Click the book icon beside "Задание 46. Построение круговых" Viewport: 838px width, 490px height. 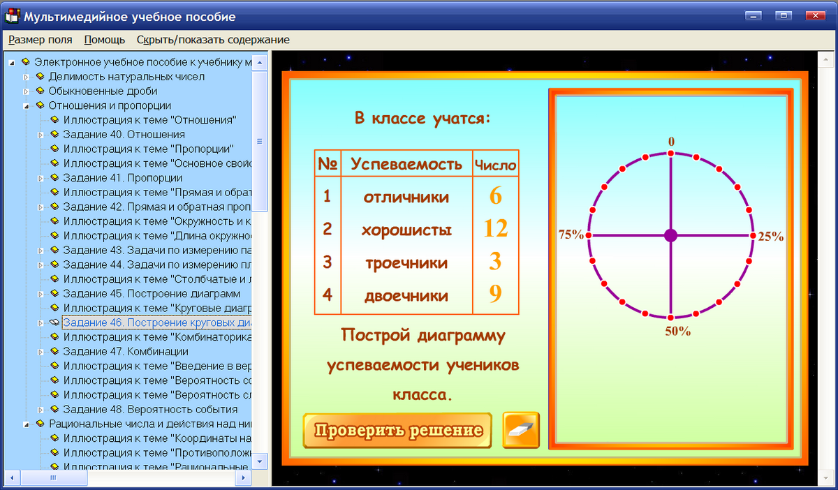pos(53,322)
